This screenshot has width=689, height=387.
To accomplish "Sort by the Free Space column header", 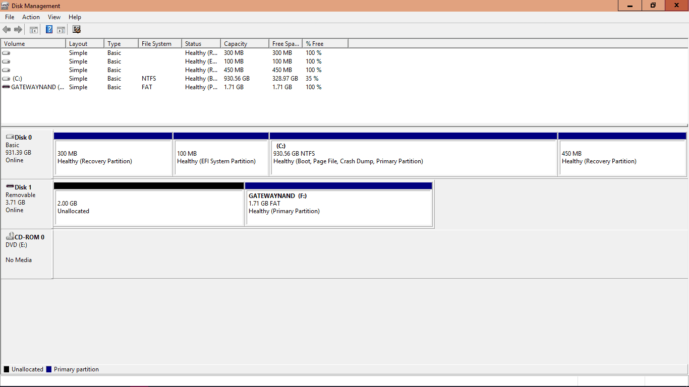I will [285, 44].
